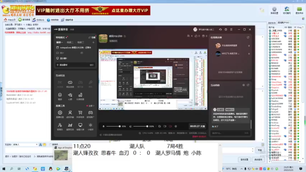The width and height of the screenshot is (306, 172).
Task: Select first viewer in online audience list
Action: (230, 45)
